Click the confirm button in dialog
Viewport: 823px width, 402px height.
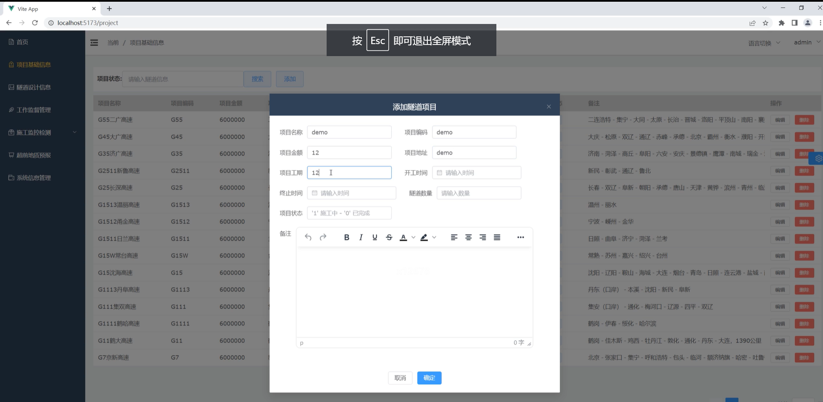429,378
